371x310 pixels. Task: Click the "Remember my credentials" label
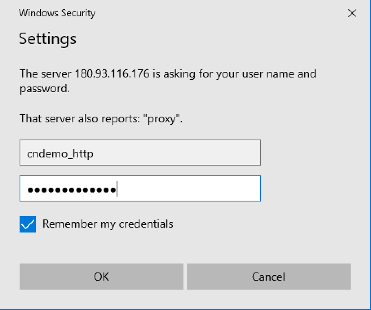click(x=108, y=224)
